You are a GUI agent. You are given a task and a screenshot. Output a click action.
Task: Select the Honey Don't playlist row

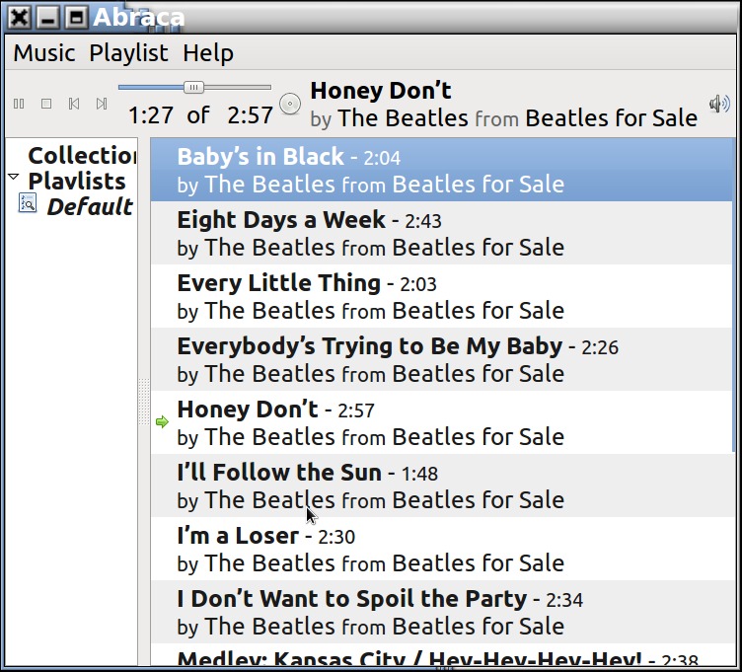[x=441, y=422]
